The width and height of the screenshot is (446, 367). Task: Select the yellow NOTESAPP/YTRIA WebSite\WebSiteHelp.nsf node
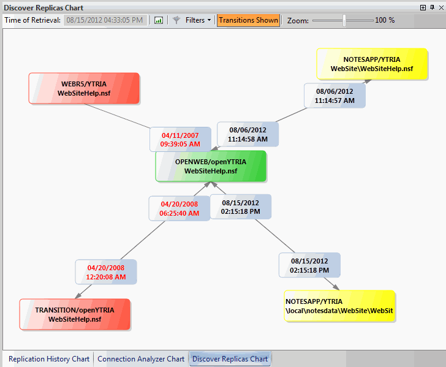click(372, 64)
